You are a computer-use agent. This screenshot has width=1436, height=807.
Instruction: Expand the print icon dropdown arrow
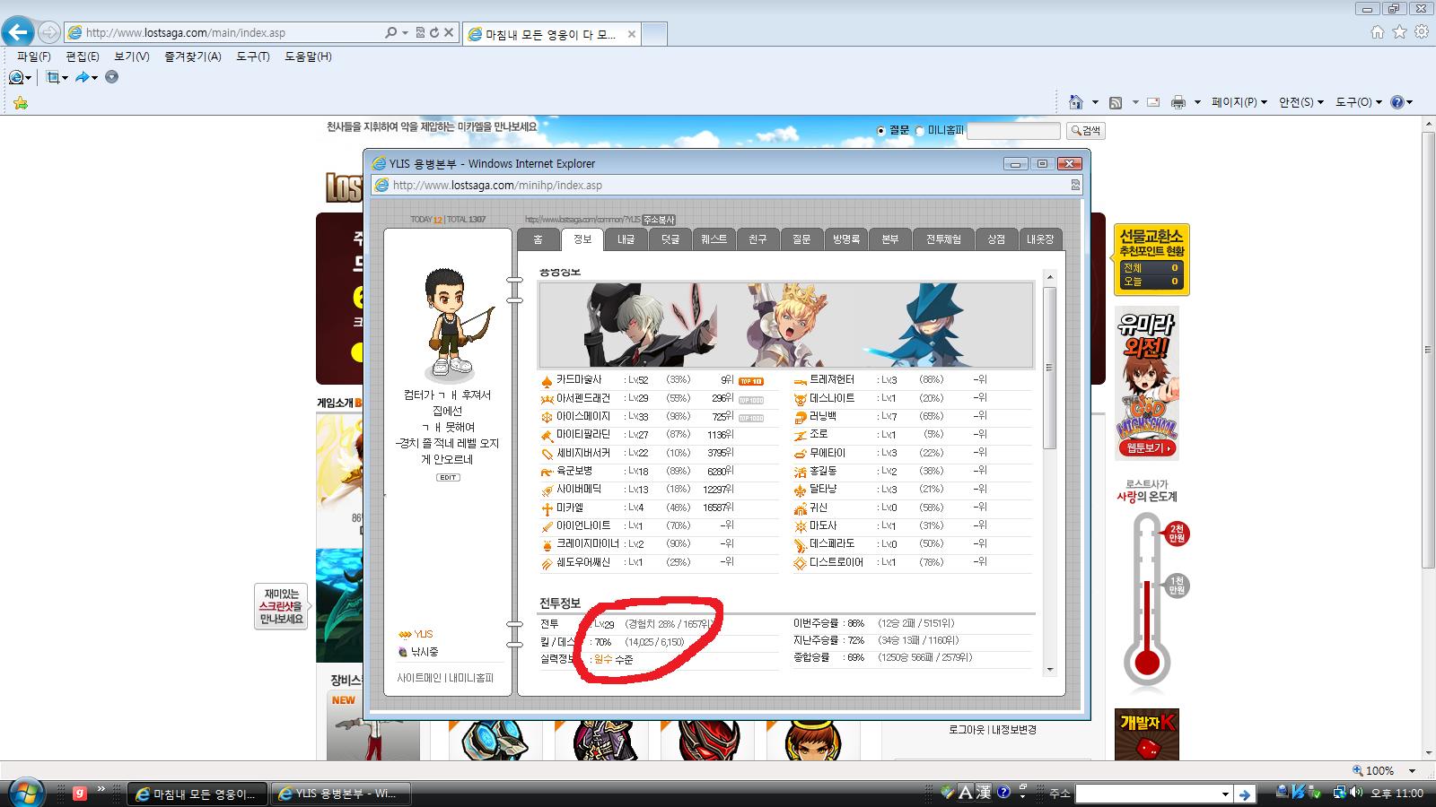point(1197,102)
